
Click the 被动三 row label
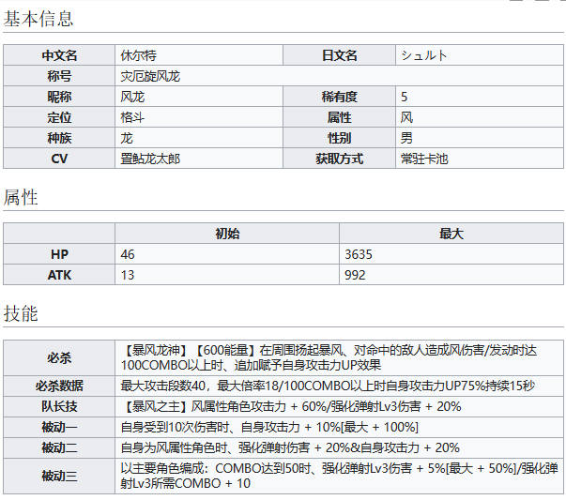tap(59, 476)
